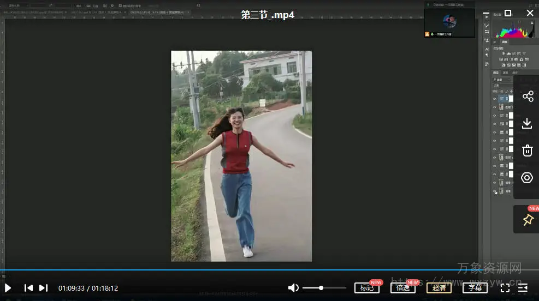Delete the video using trash icon
The height and width of the screenshot is (301, 539).
click(x=527, y=150)
